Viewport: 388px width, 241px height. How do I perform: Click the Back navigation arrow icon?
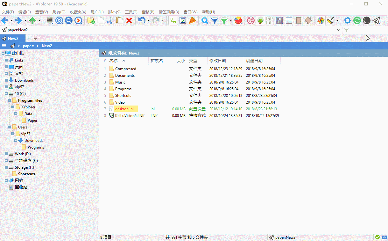pos(5,20)
